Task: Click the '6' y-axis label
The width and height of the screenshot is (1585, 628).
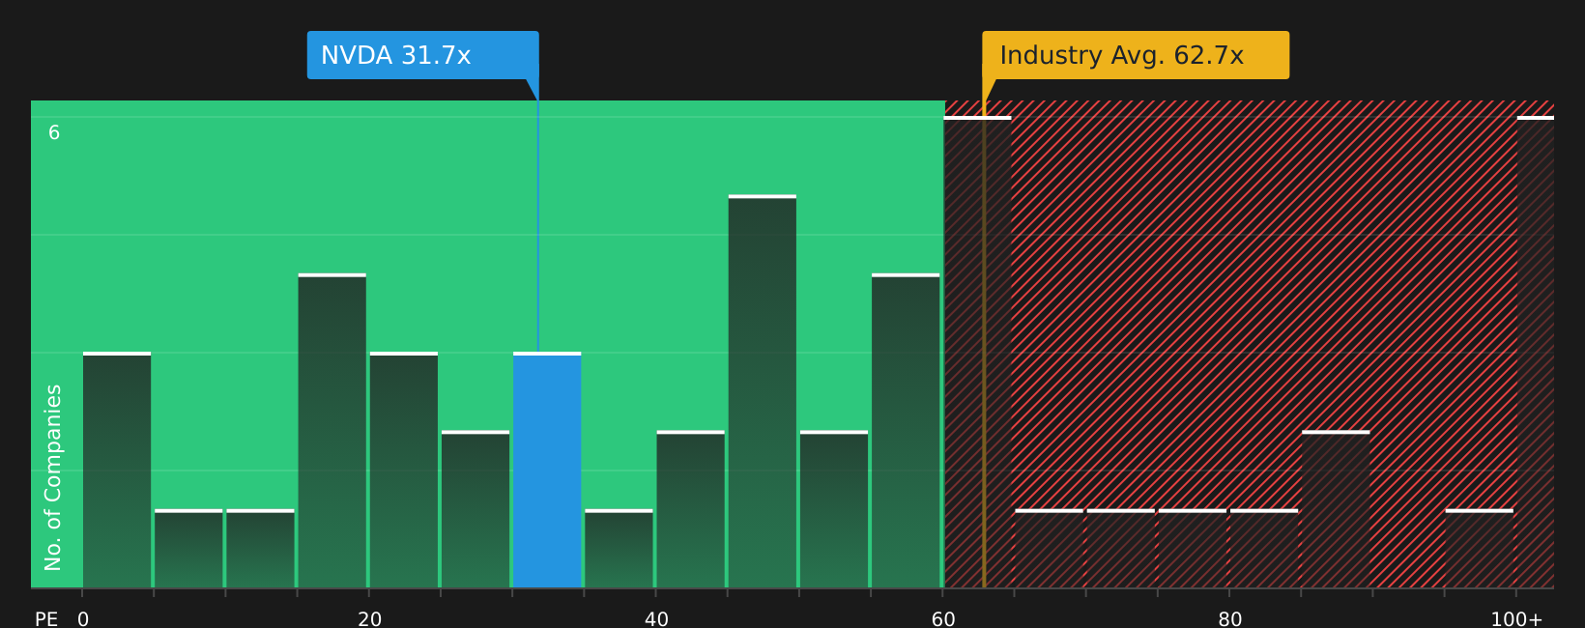Action: coord(54,133)
